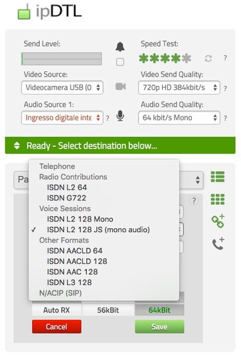Select the 64kBit option
Screen dimensions: 241x360
(159, 310)
